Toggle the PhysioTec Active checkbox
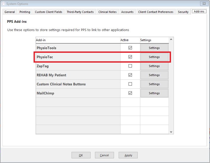Image resolution: width=210 pixels, height=163 pixels. click(x=130, y=57)
